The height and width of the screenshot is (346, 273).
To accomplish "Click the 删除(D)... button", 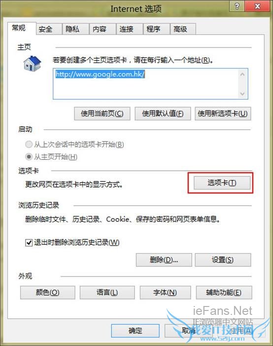I will (x=164, y=260).
